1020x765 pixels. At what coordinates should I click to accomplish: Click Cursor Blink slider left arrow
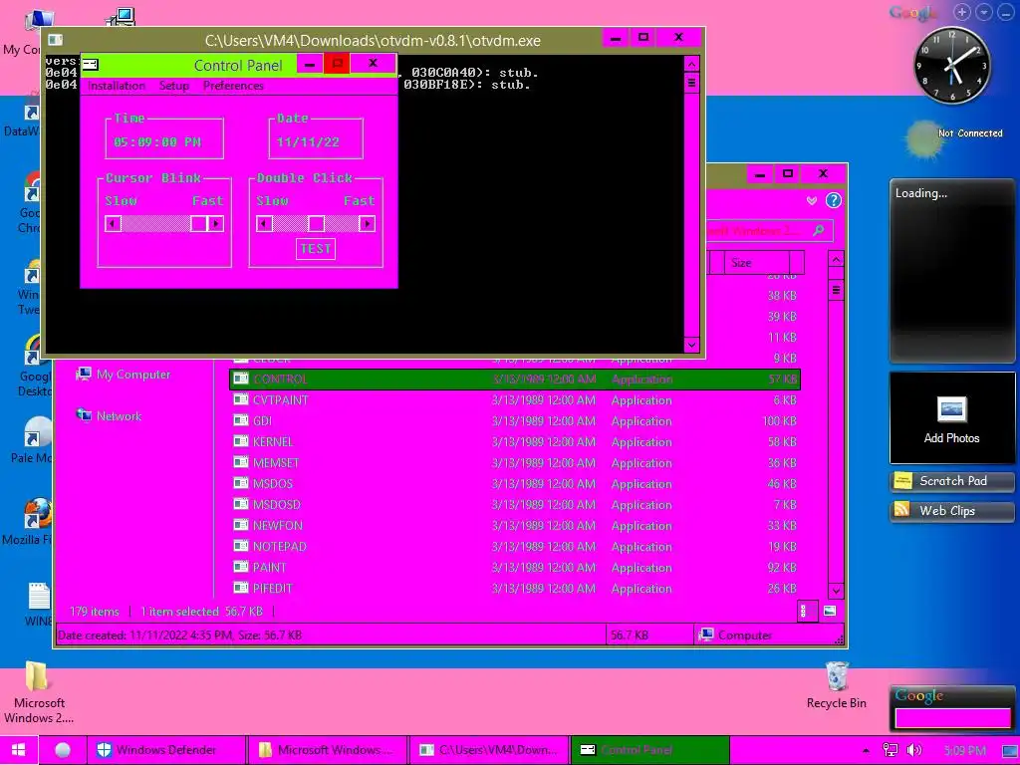[113, 224]
